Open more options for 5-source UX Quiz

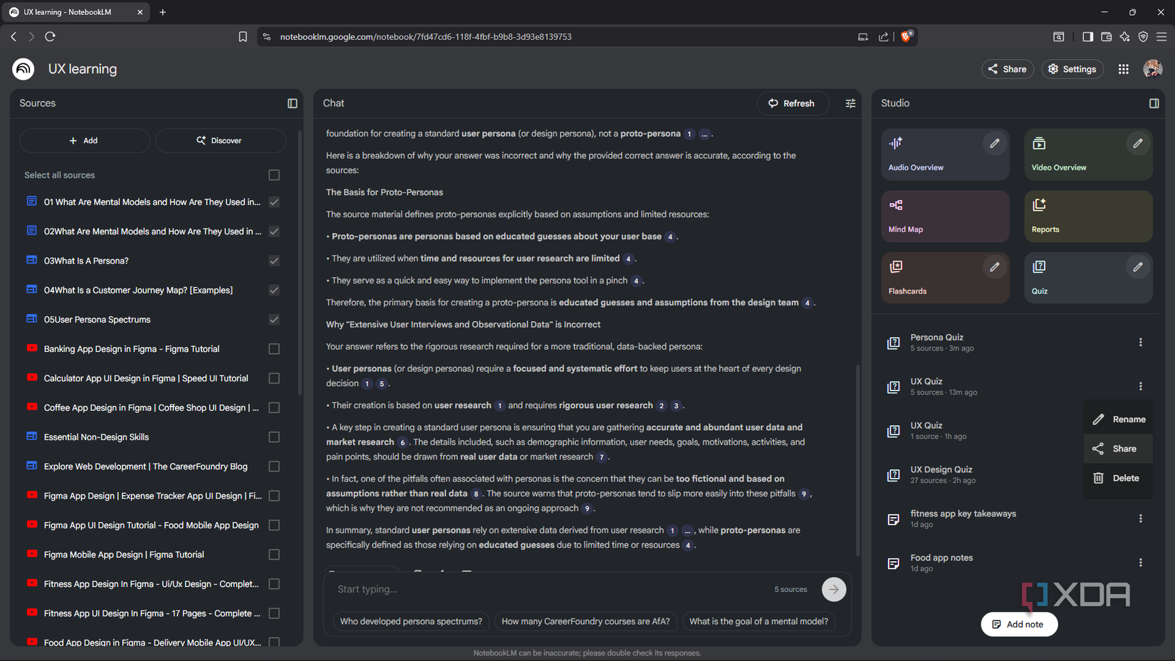click(1140, 387)
